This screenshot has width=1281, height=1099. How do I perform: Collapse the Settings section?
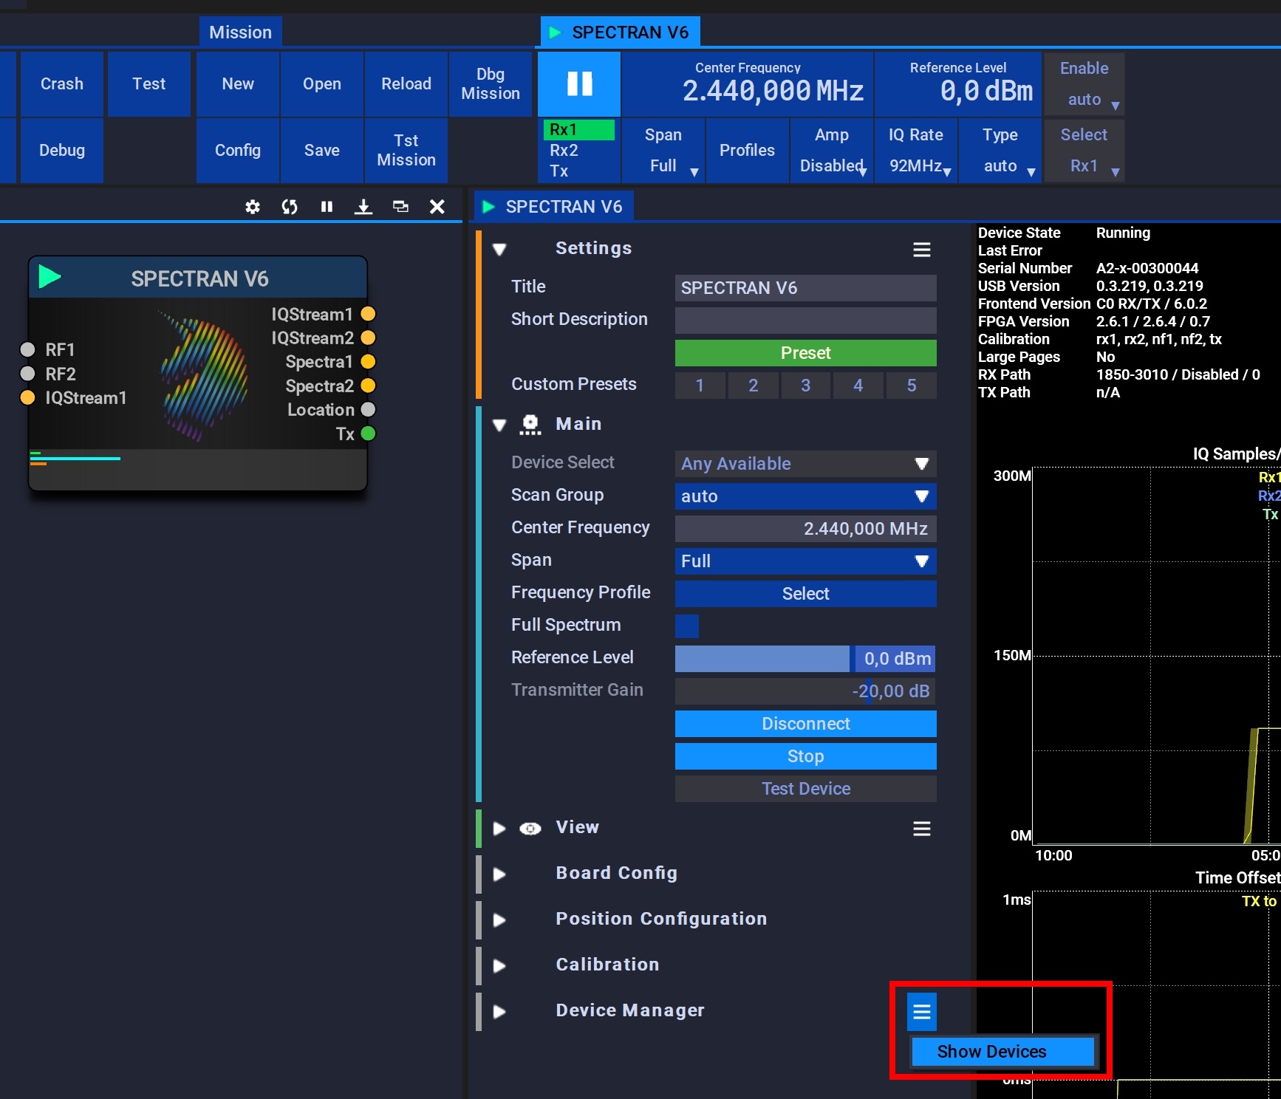(x=499, y=250)
